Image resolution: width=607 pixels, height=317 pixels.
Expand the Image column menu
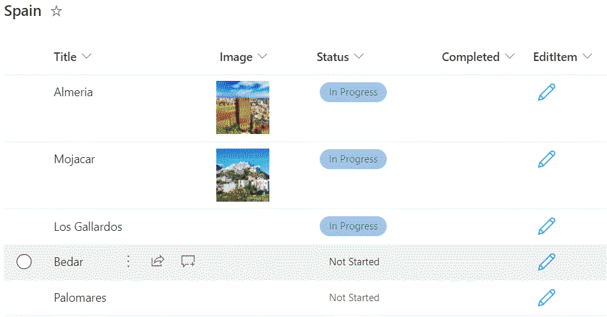pyautogui.click(x=263, y=56)
